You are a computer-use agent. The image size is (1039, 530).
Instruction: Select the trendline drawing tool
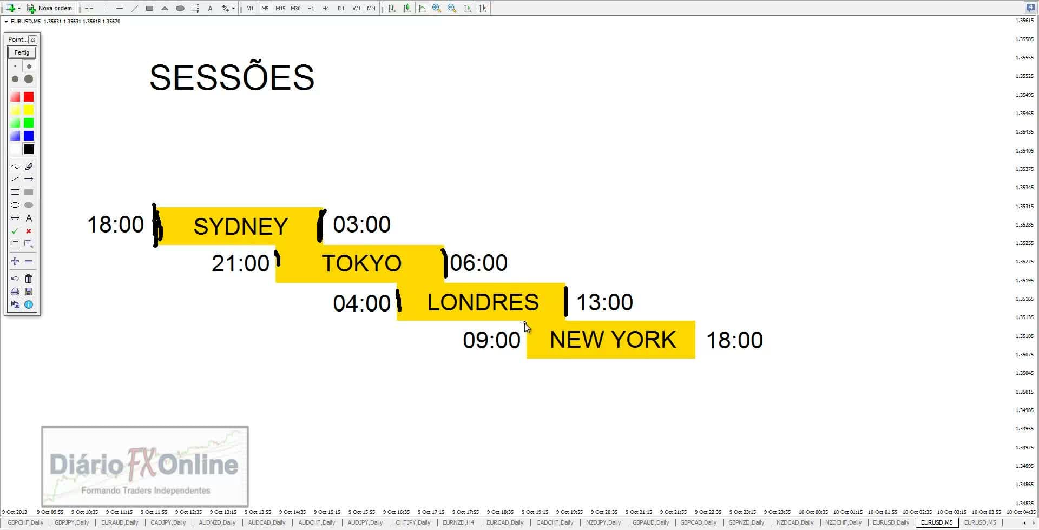click(135, 8)
